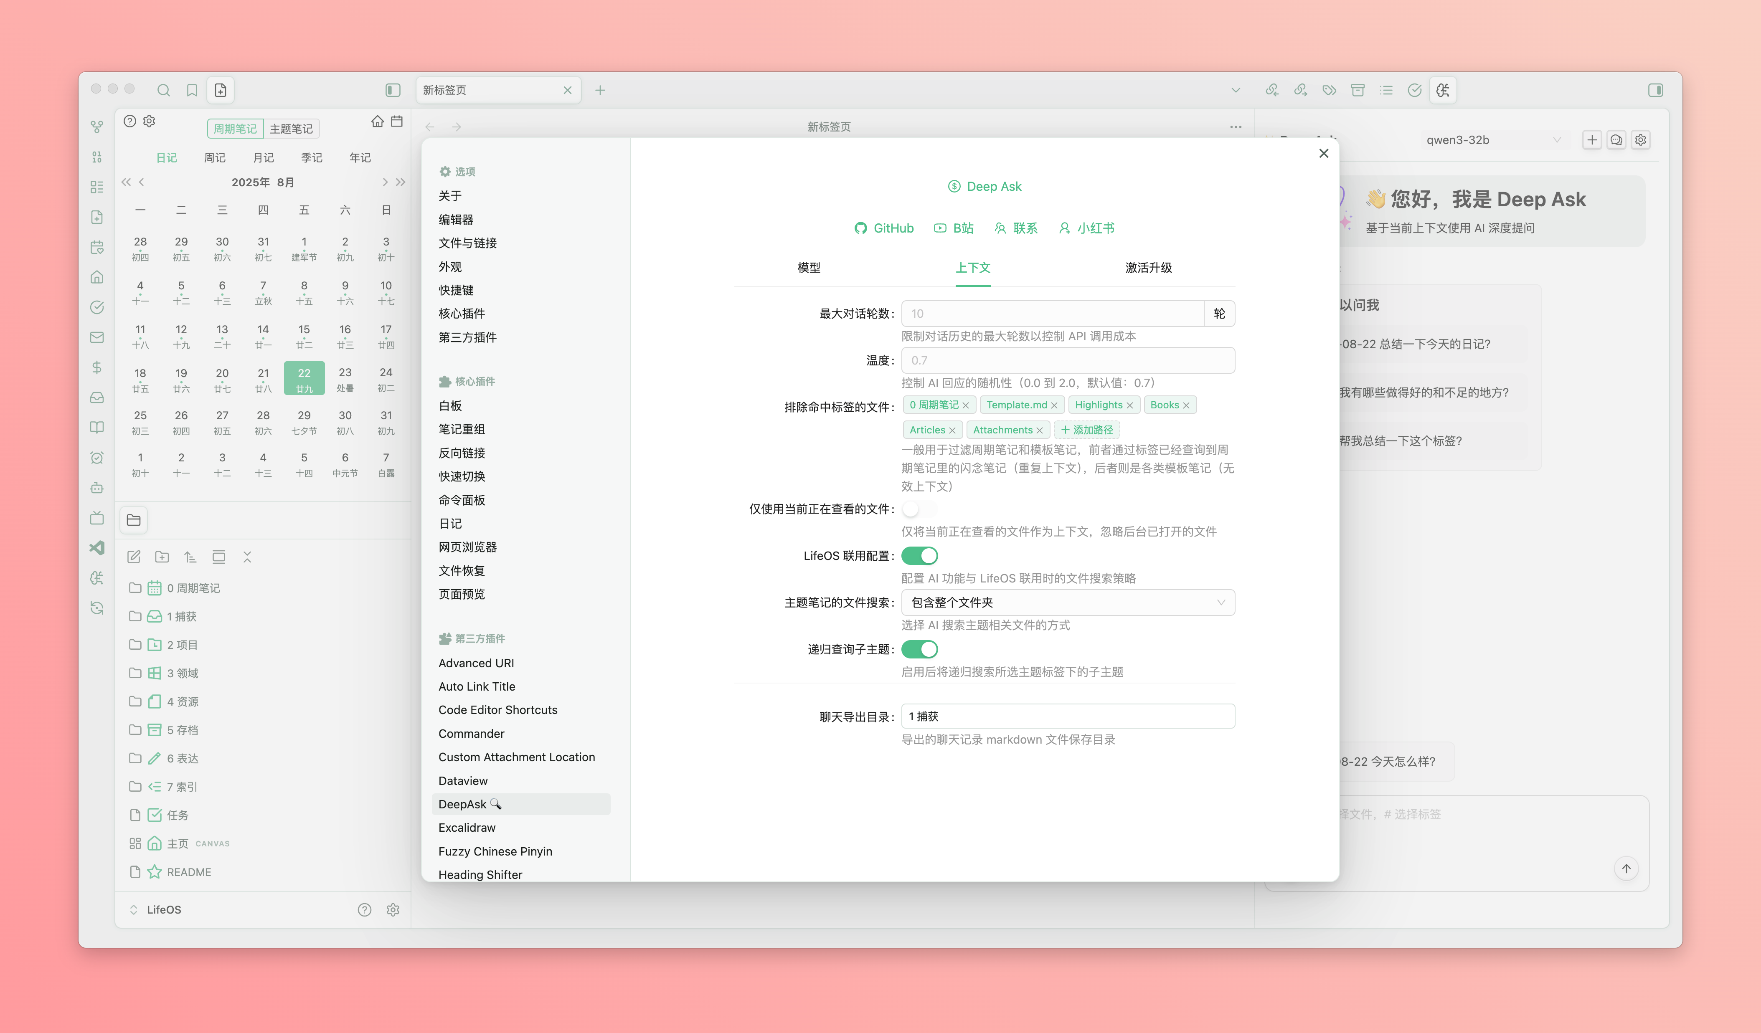Click the send arrow in chat input

(1626, 868)
